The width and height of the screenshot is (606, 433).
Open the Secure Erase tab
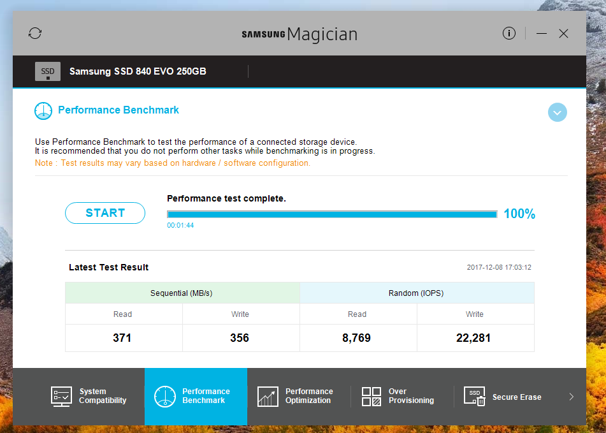[x=505, y=397]
